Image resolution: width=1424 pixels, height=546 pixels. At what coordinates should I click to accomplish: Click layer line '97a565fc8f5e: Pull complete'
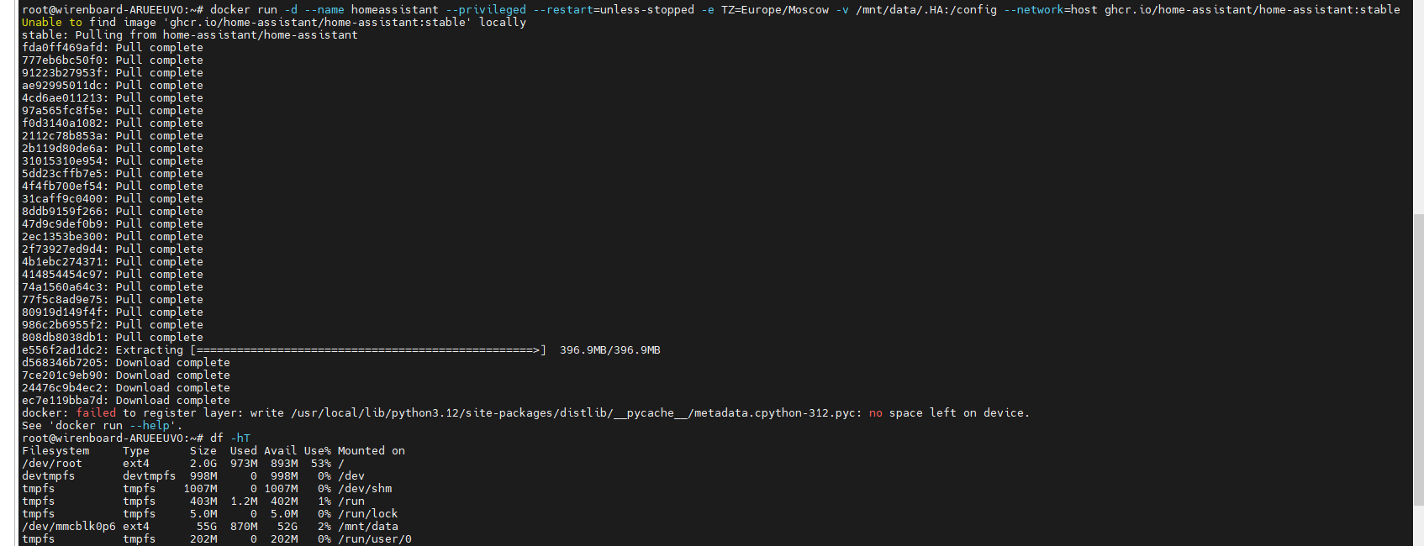(113, 111)
